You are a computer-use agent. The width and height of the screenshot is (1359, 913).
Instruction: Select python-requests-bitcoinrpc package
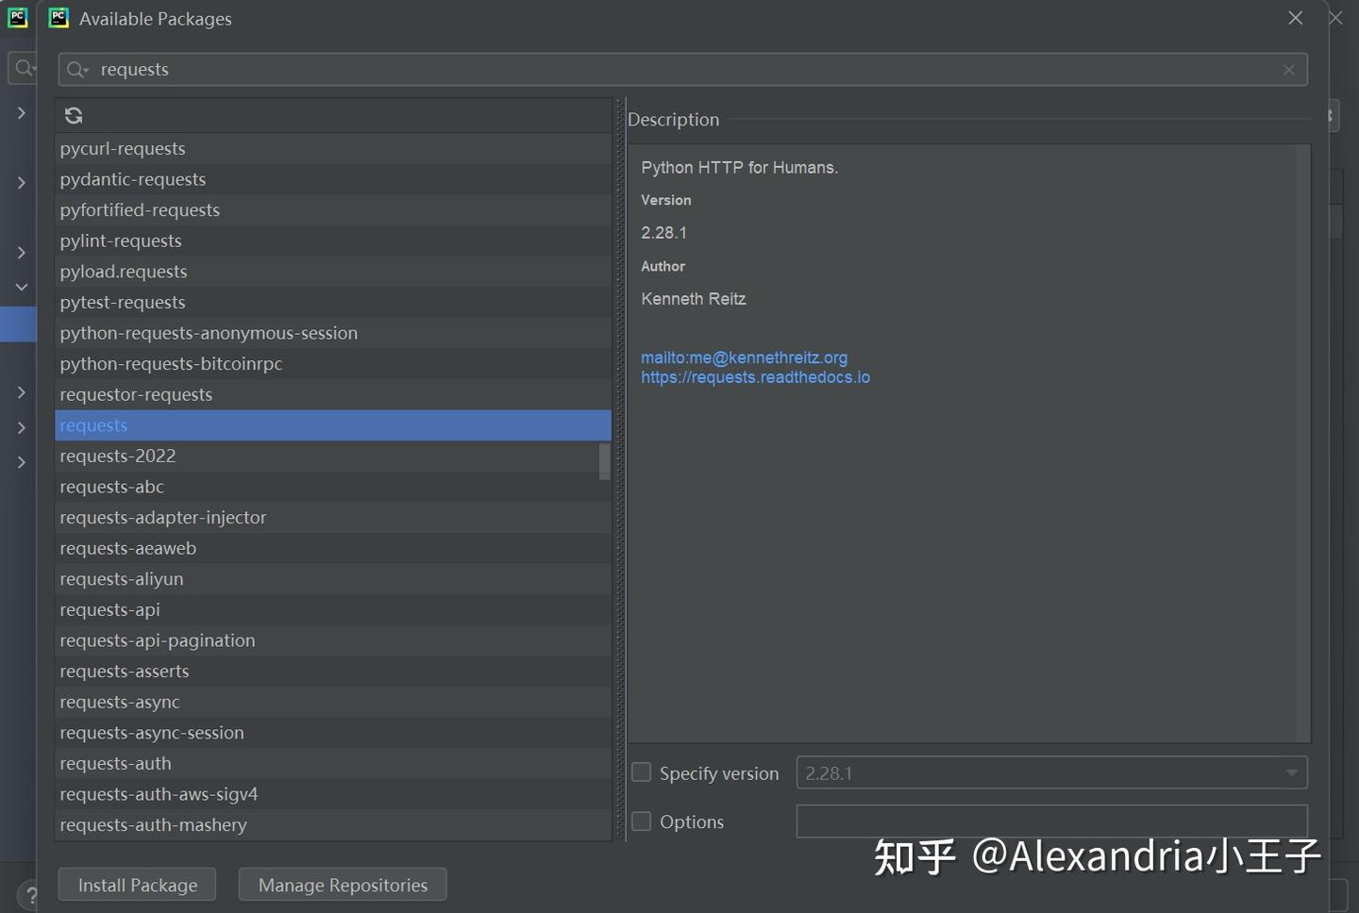(x=333, y=363)
